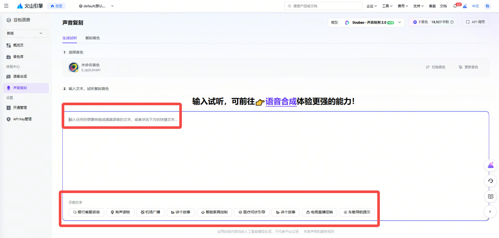Click the help icon beside 字数
The height and width of the screenshot is (238, 499).
[x=452, y=22]
